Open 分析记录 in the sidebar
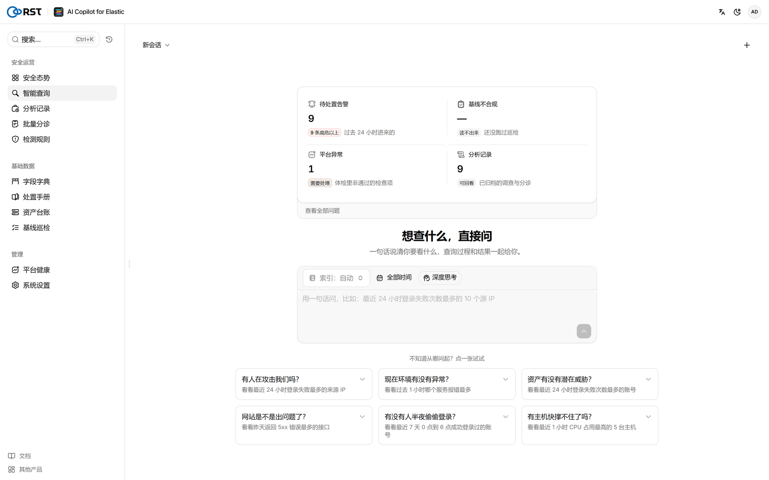The width and height of the screenshot is (769, 480). (62, 108)
